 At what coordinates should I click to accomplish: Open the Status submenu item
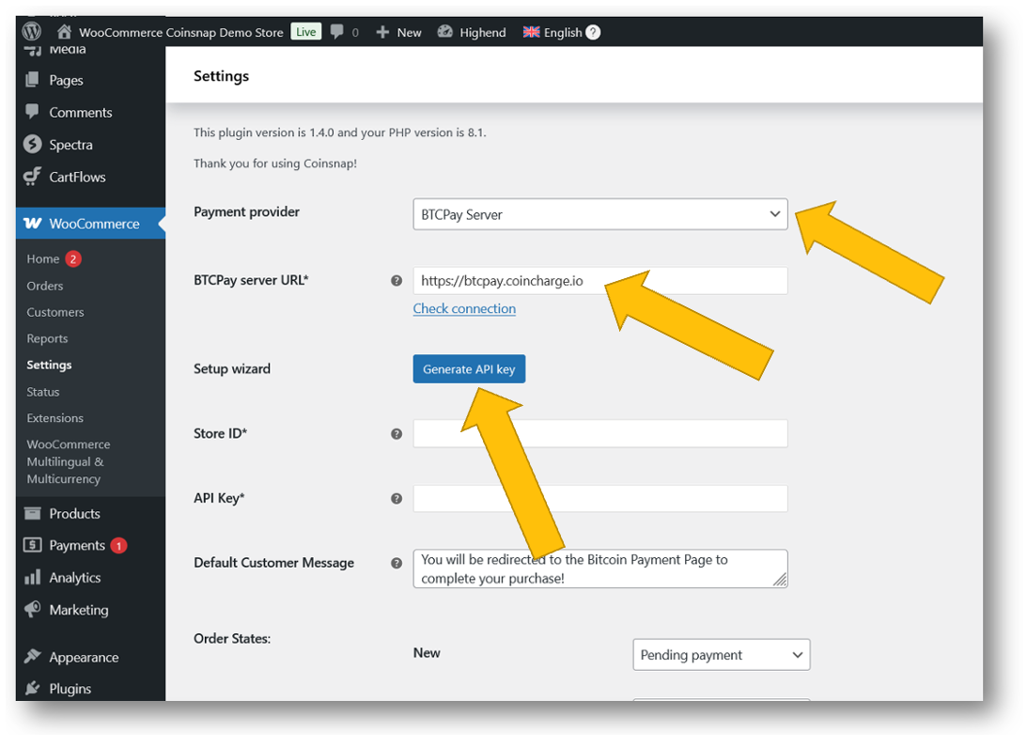pos(42,392)
